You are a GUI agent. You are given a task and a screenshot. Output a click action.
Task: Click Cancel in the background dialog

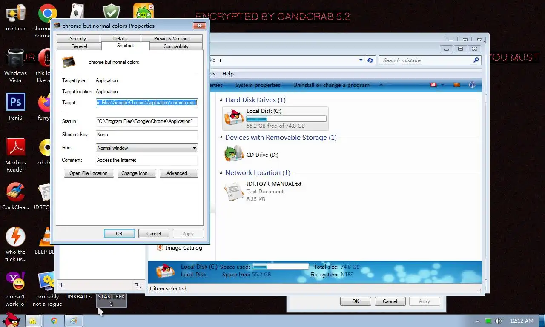click(390, 301)
